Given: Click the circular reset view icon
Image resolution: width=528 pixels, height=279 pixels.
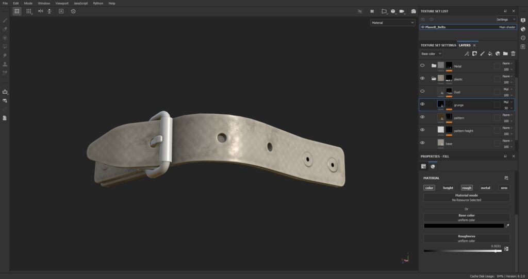Looking at the screenshot, I should pyautogui.click(x=73, y=11).
